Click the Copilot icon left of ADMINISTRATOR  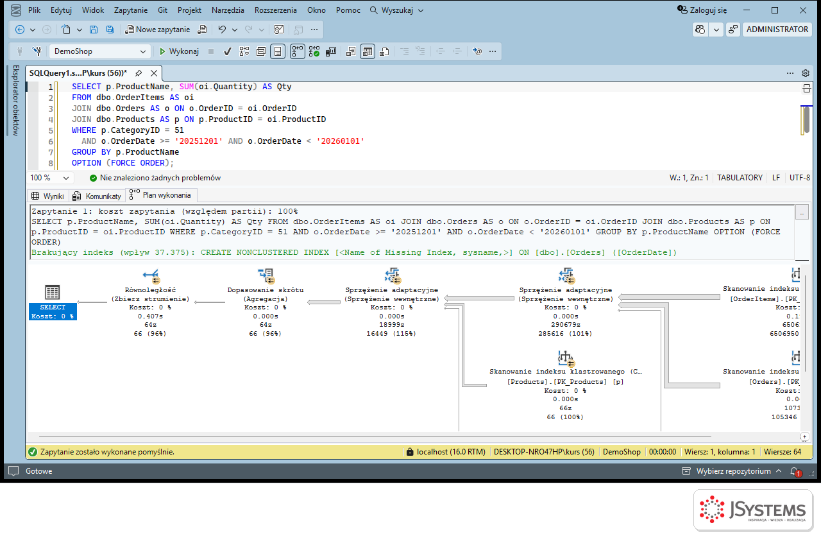700,30
